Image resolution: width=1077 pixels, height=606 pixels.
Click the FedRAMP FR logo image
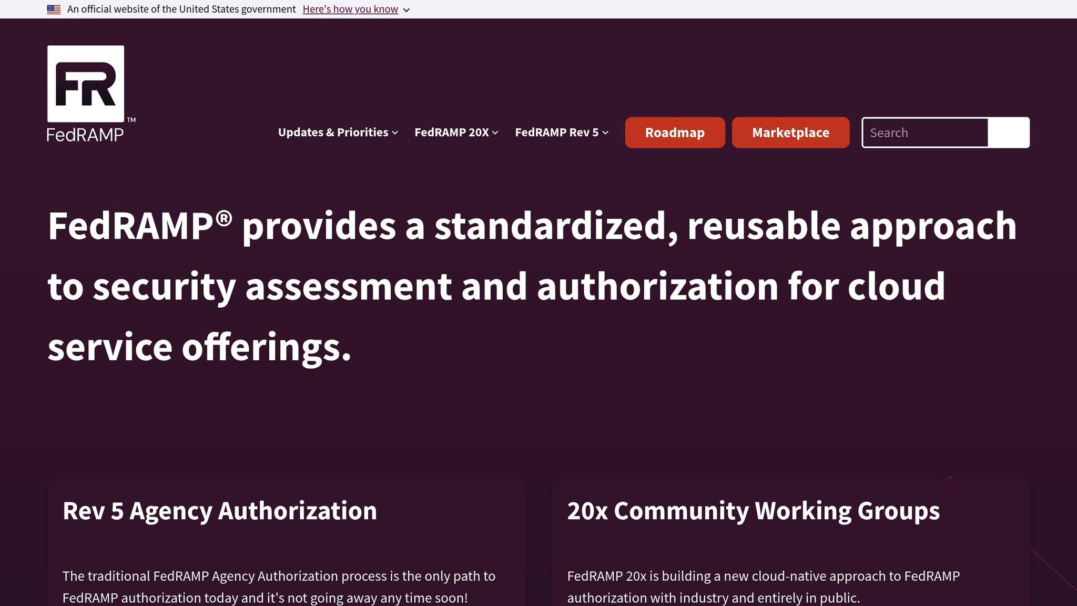point(86,84)
